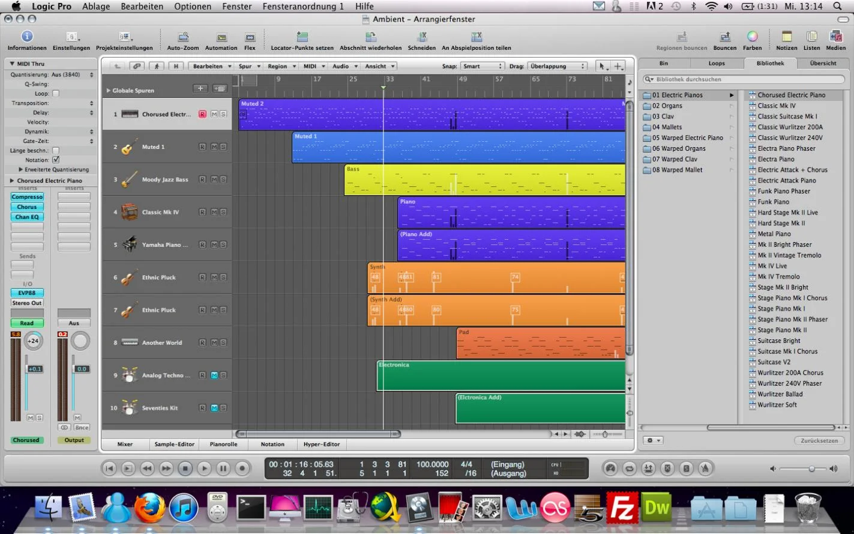The height and width of the screenshot is (534, 854).
Task: Open the Automation toolbar icon
Action: (221, 37)
